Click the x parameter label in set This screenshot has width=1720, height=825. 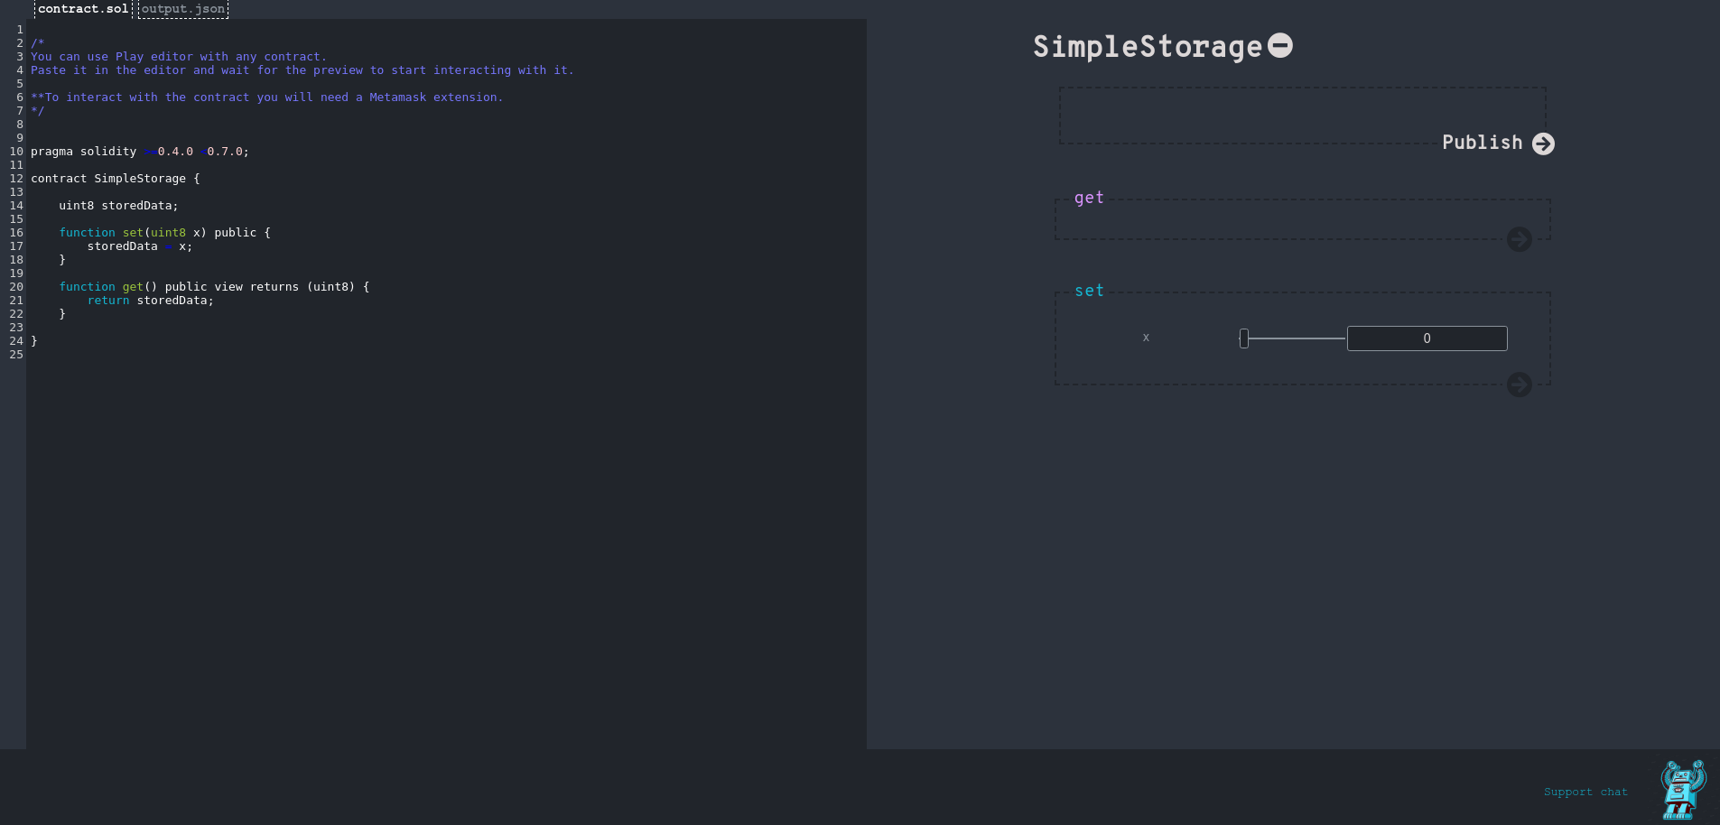pos(1146,338)
